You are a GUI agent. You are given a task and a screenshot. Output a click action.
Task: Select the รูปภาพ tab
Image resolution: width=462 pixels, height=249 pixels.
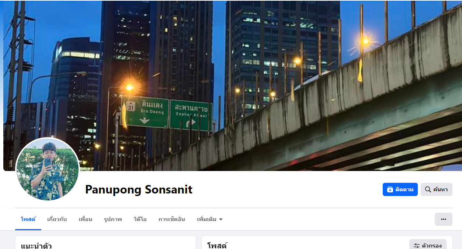click(x=113, y=219)
